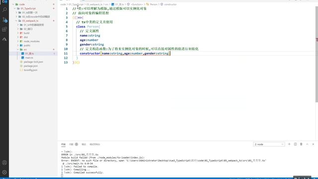Click the 'code' breadcrumb segment

pyautogui.click(x=63, y=4)
